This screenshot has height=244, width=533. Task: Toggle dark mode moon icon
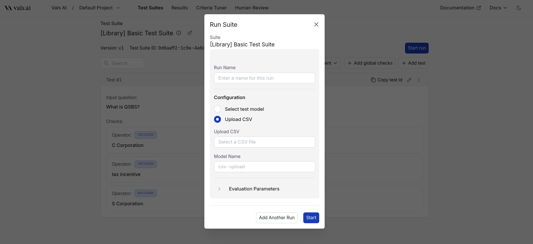click(519, 8)
